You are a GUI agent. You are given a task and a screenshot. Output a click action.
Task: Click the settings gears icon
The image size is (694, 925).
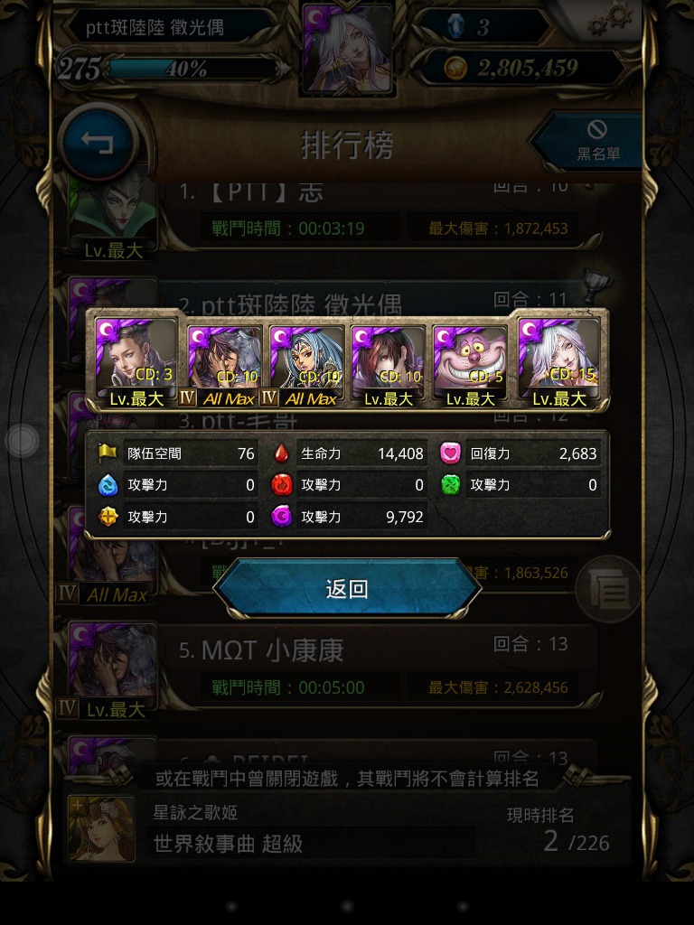pos(614,19)
